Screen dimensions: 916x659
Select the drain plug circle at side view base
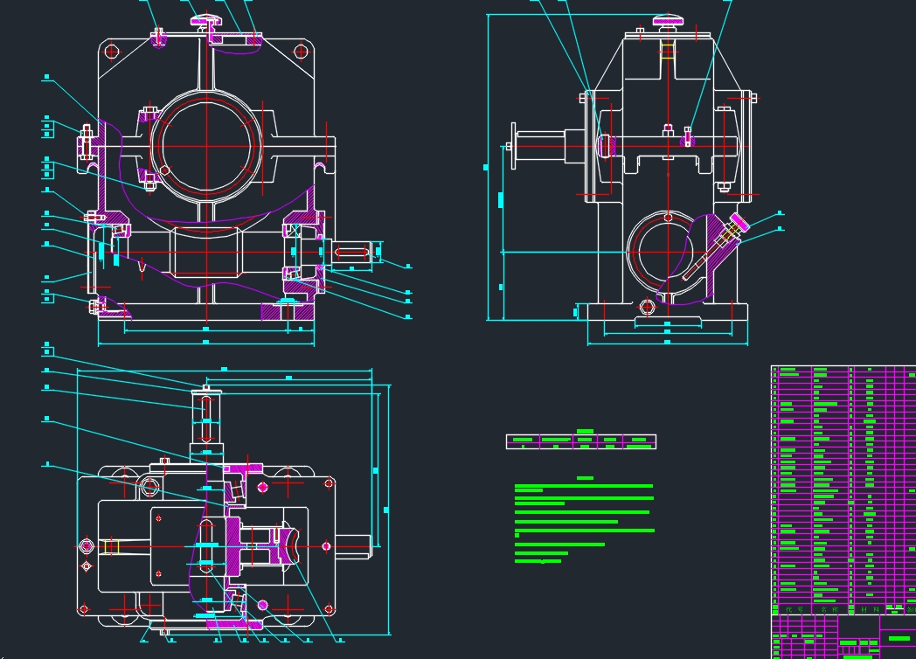pyautogui.click(x=648, y=307)
